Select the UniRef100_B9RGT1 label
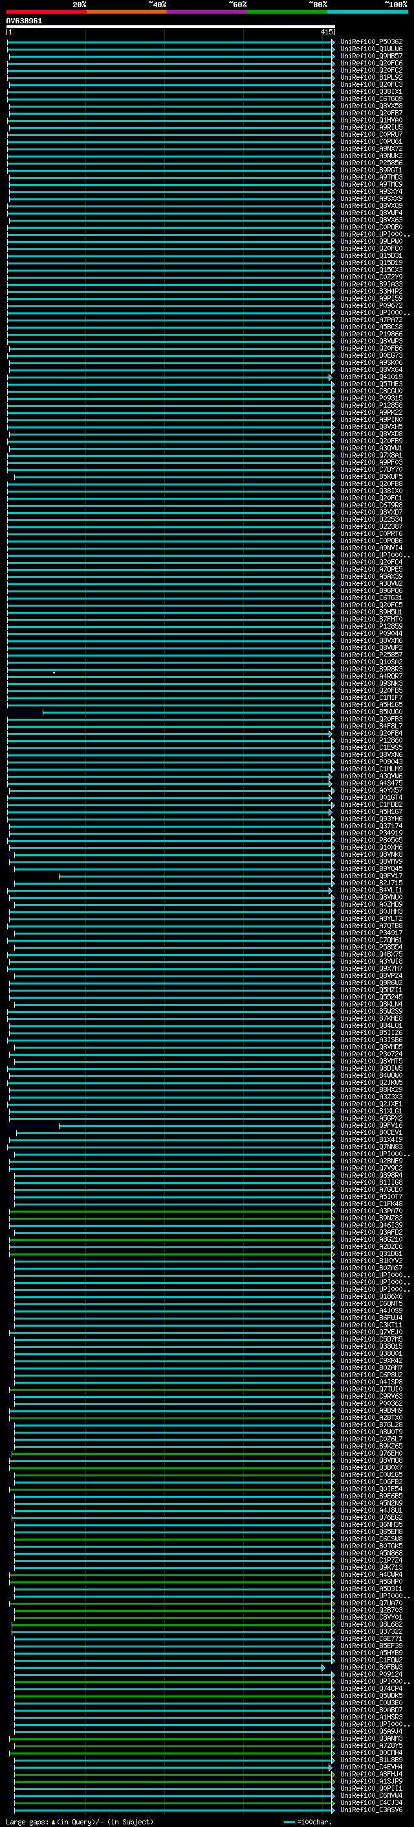The height and width of the screenshot is (1827, 414). [371, 170]
